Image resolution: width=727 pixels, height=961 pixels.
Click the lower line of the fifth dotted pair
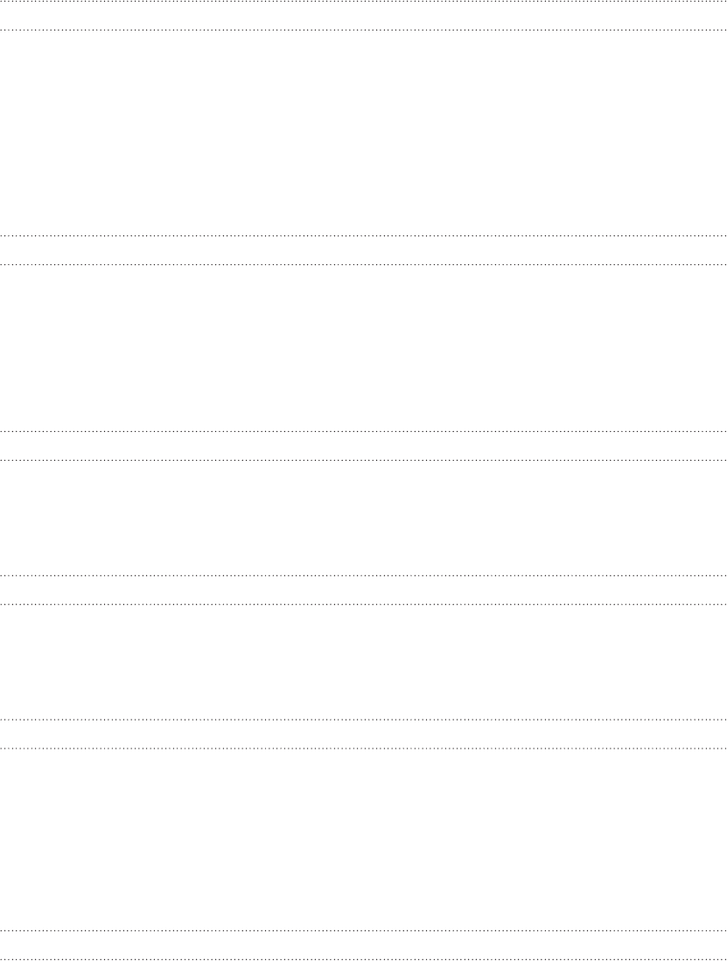point(364,748)
